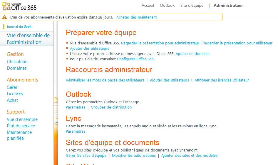Check État du service
278x165 pixels.
[21, 126]
